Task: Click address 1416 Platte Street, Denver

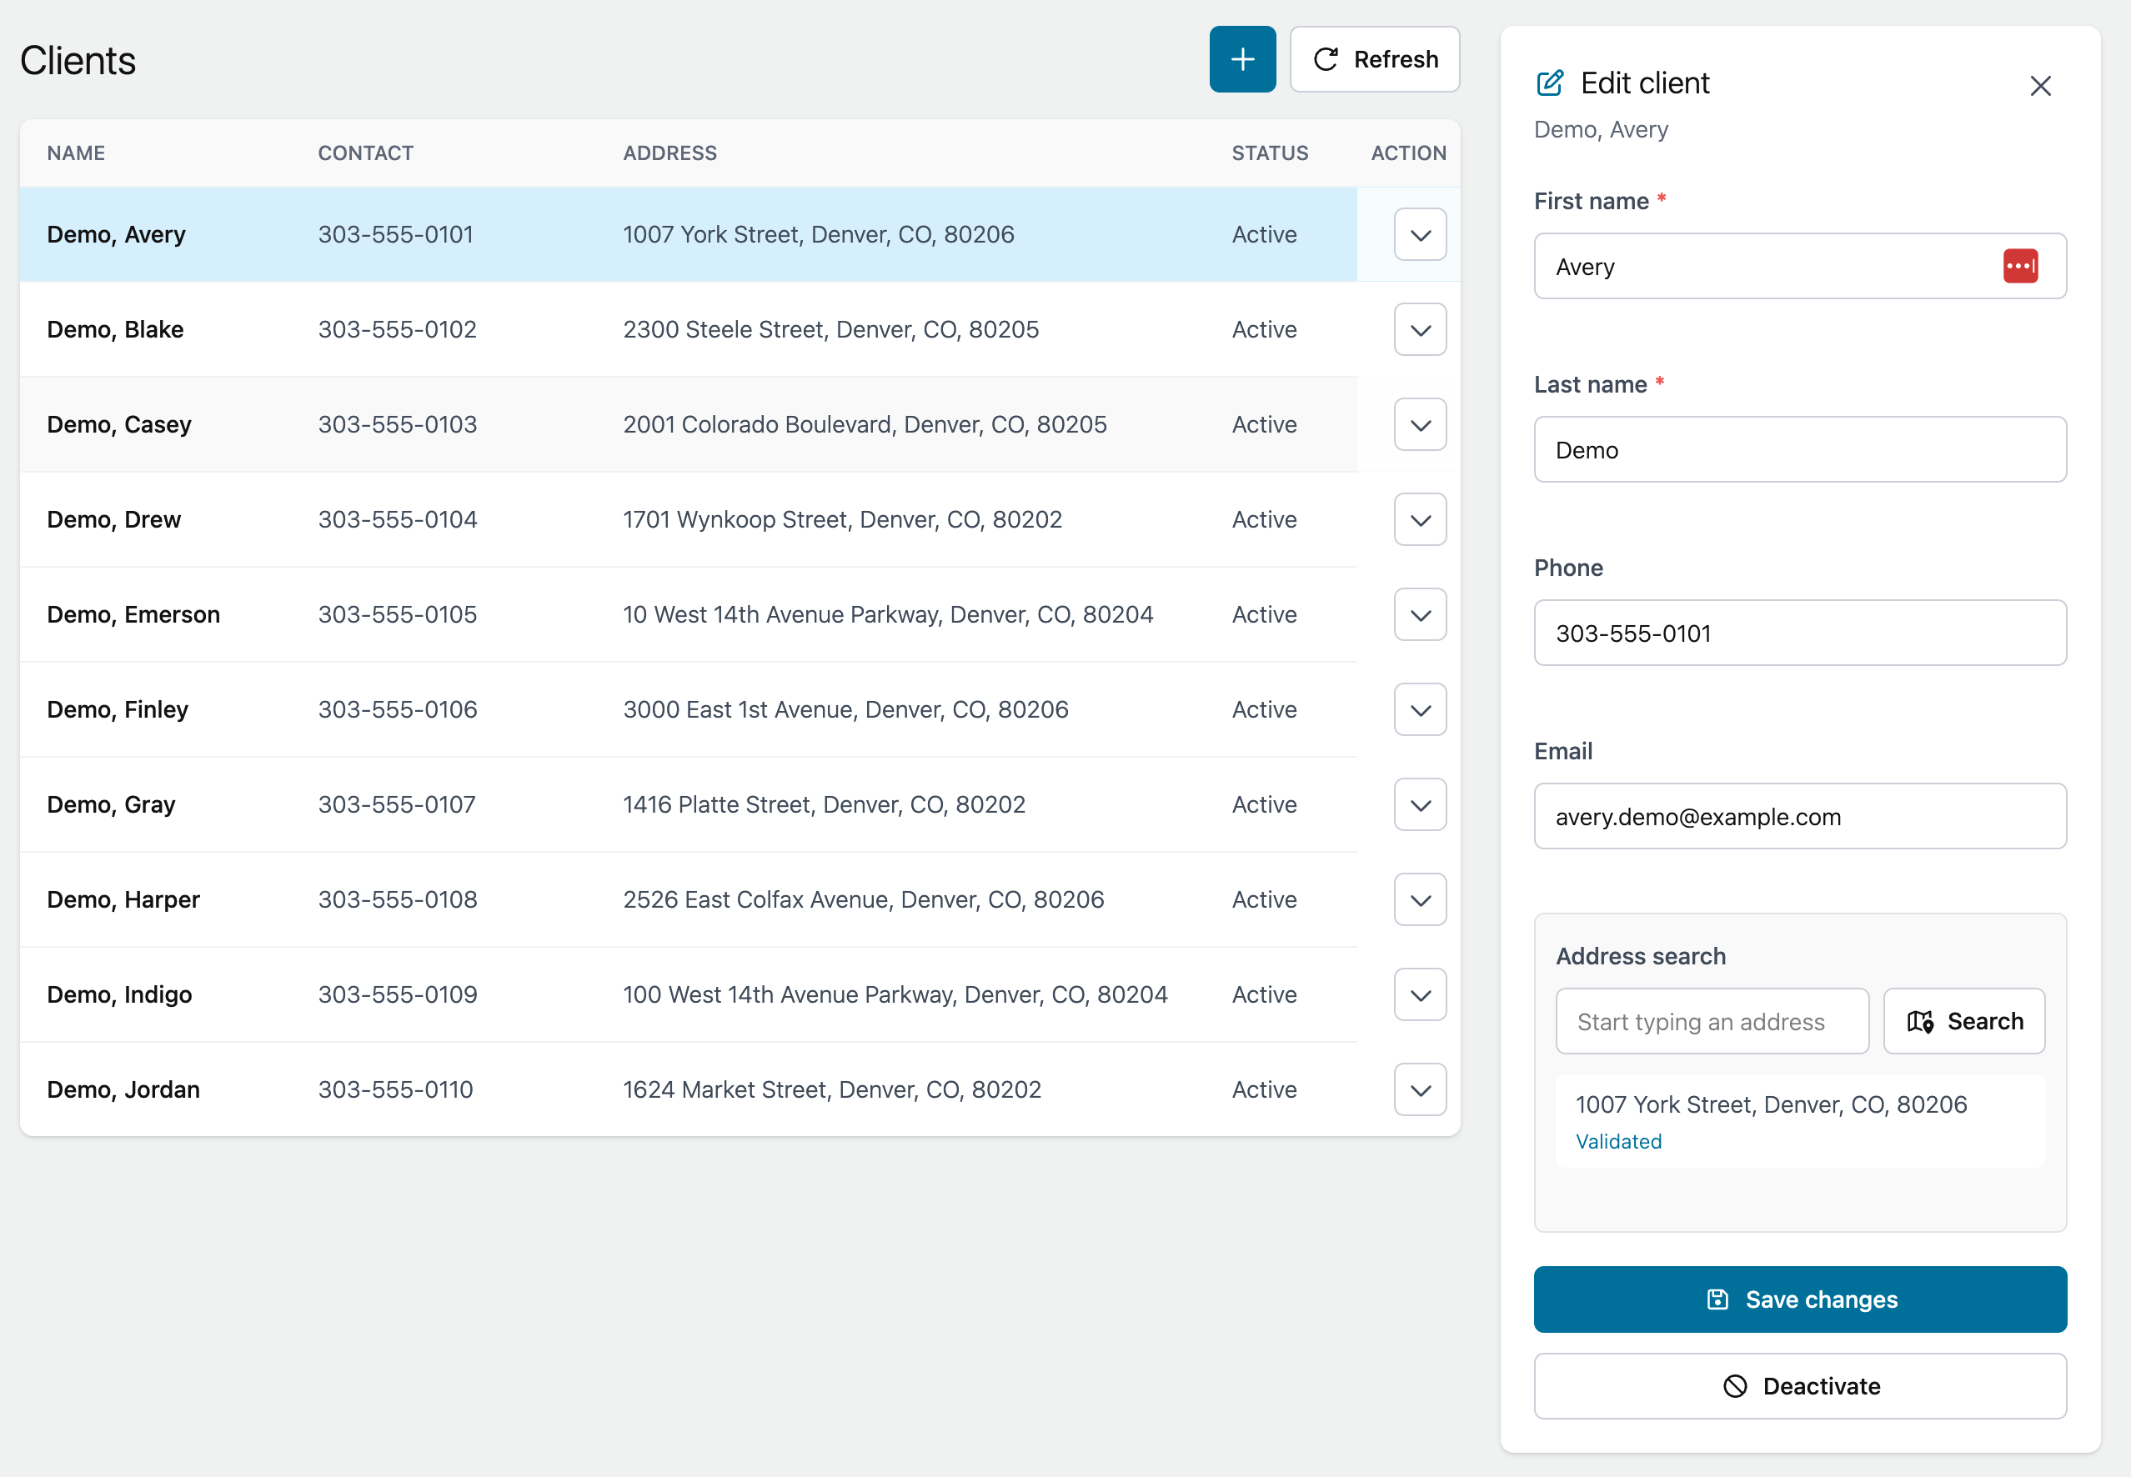Action: pyautogui.click(x=824, y=805)
